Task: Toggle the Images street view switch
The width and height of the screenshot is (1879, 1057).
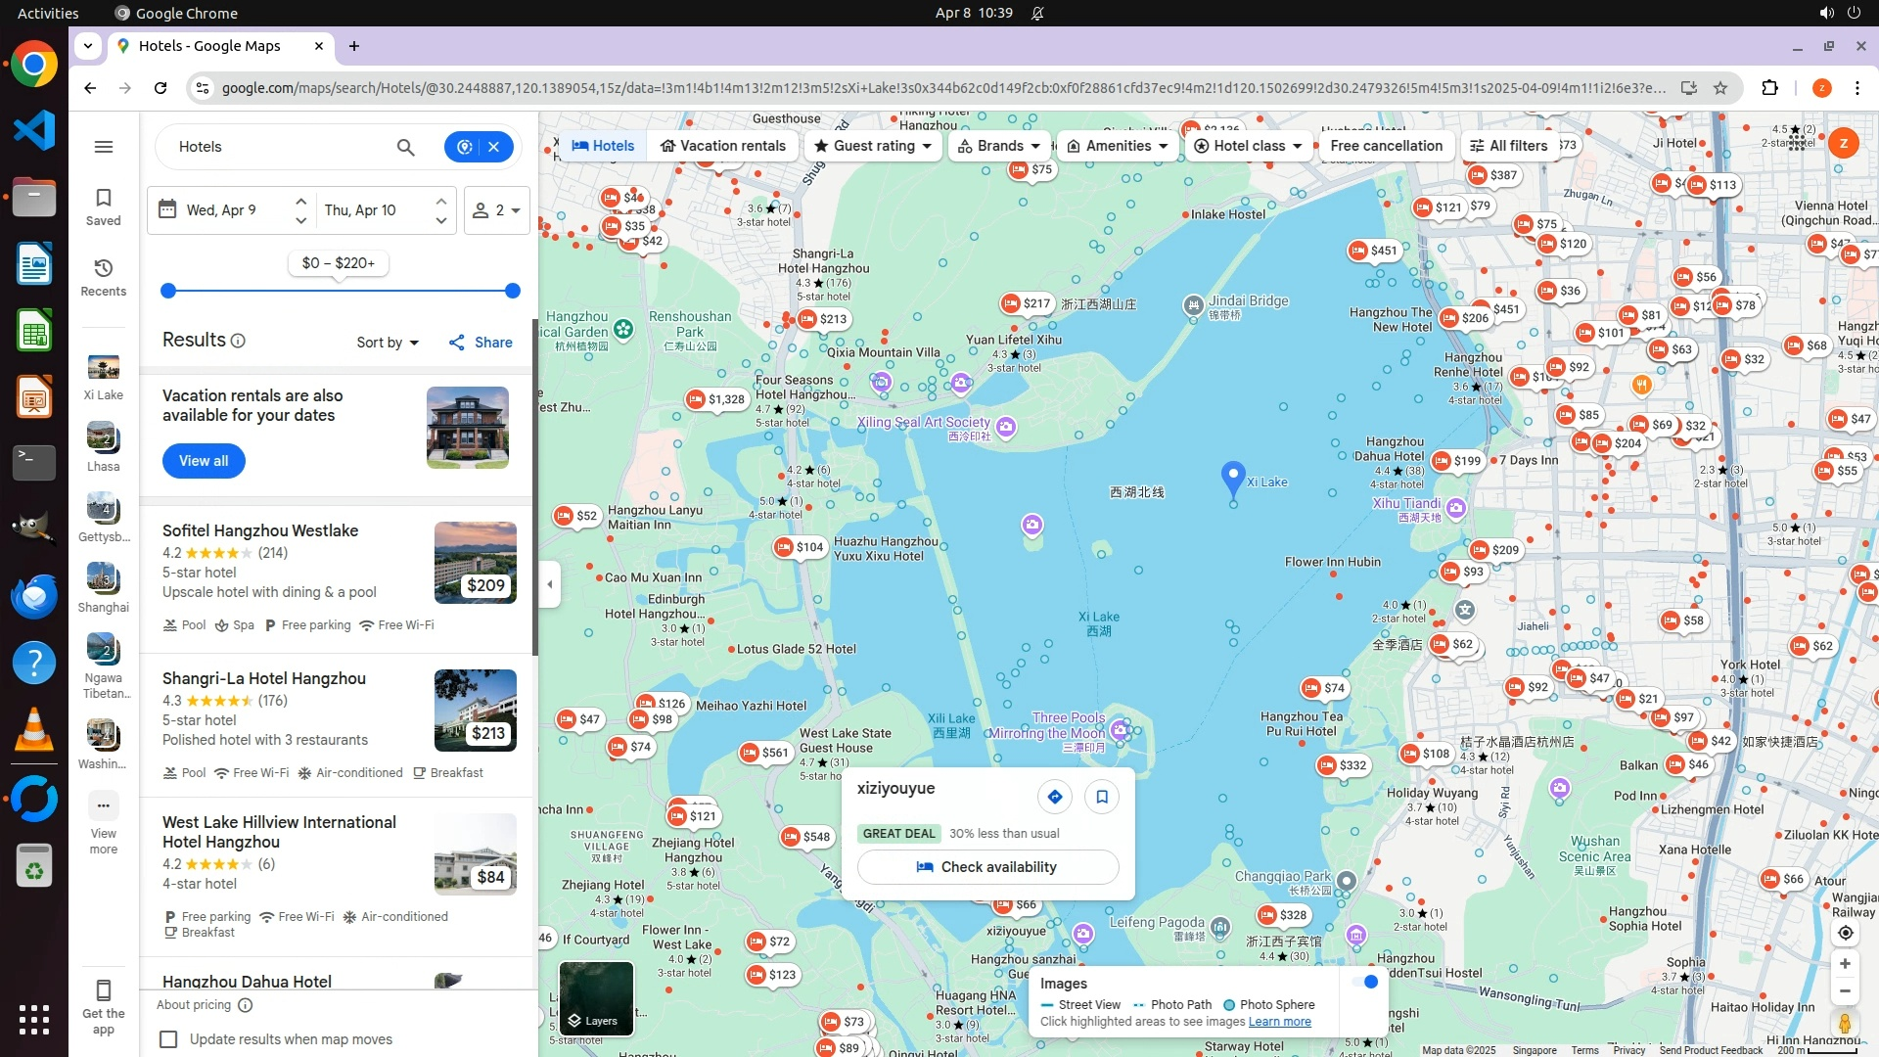Action: [x=1364, y=982]
